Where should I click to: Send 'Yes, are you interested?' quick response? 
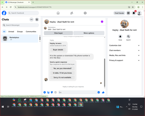tap(62, 68)
